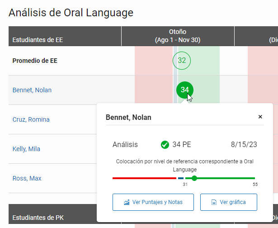Screen dimensions: 278x228
Task: Click the document icon in Ver gráfica
Action: click(215, 202)
